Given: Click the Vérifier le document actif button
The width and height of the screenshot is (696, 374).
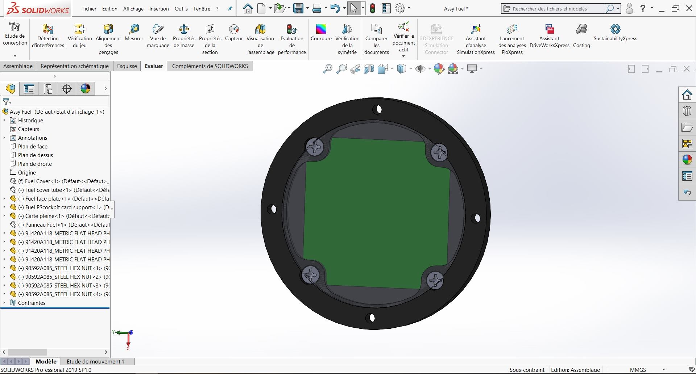Looking at the screenshot, I should pos(403,36).
